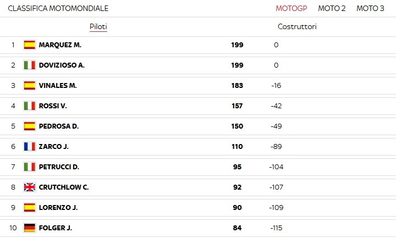Click the Spanish flag beside Lorenzo J.
This screenshot has width=396, height=238.
[30, 207]
